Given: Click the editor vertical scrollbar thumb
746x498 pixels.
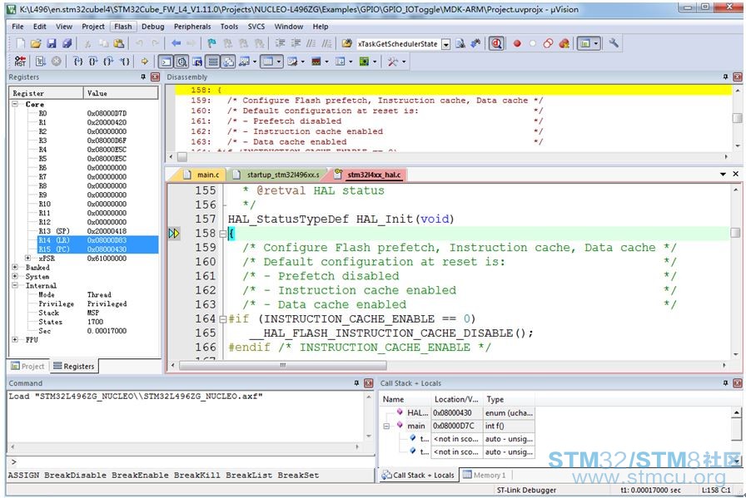Looking at the screenshot, I should pos(735,233).
